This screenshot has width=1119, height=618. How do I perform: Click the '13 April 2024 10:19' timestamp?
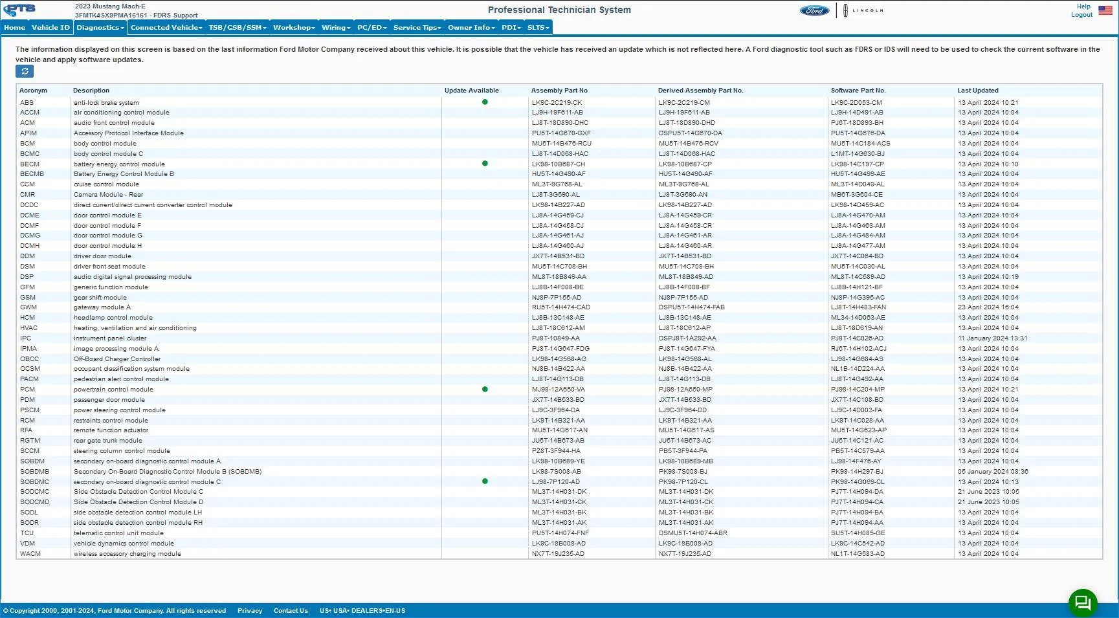pos(988,277)
